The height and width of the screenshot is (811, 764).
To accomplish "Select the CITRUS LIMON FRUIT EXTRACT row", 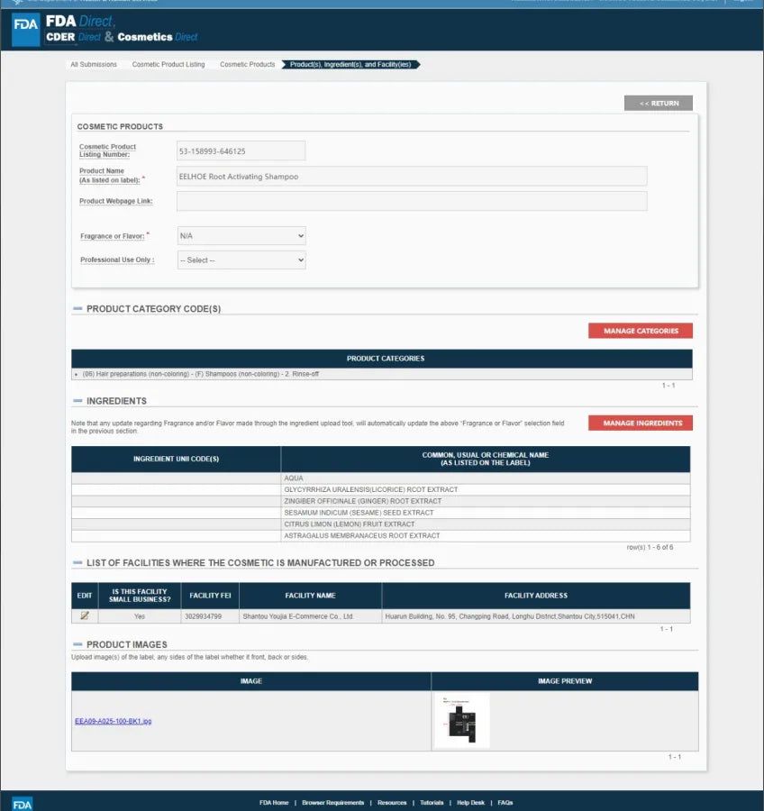I will [381, 524].
